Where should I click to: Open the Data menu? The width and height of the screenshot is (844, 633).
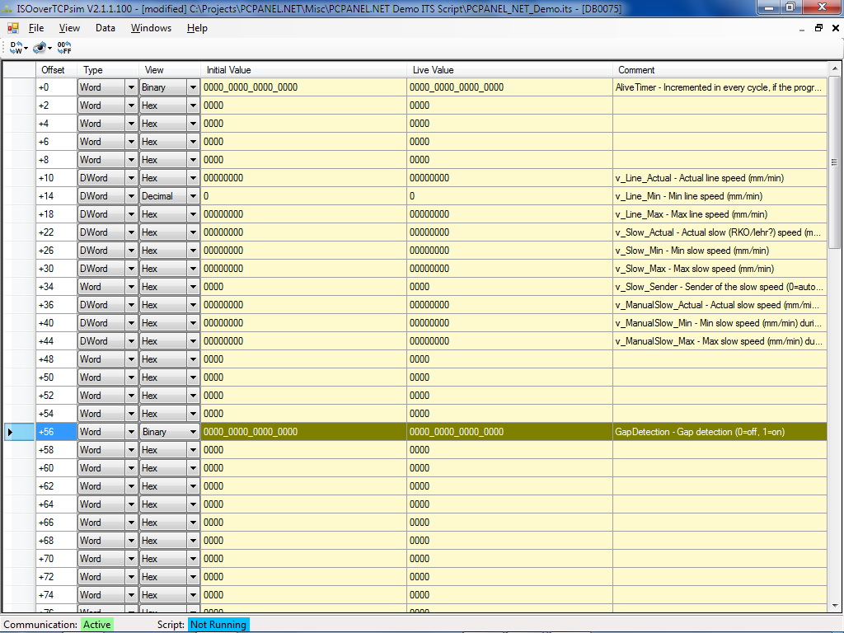point(105,28)
